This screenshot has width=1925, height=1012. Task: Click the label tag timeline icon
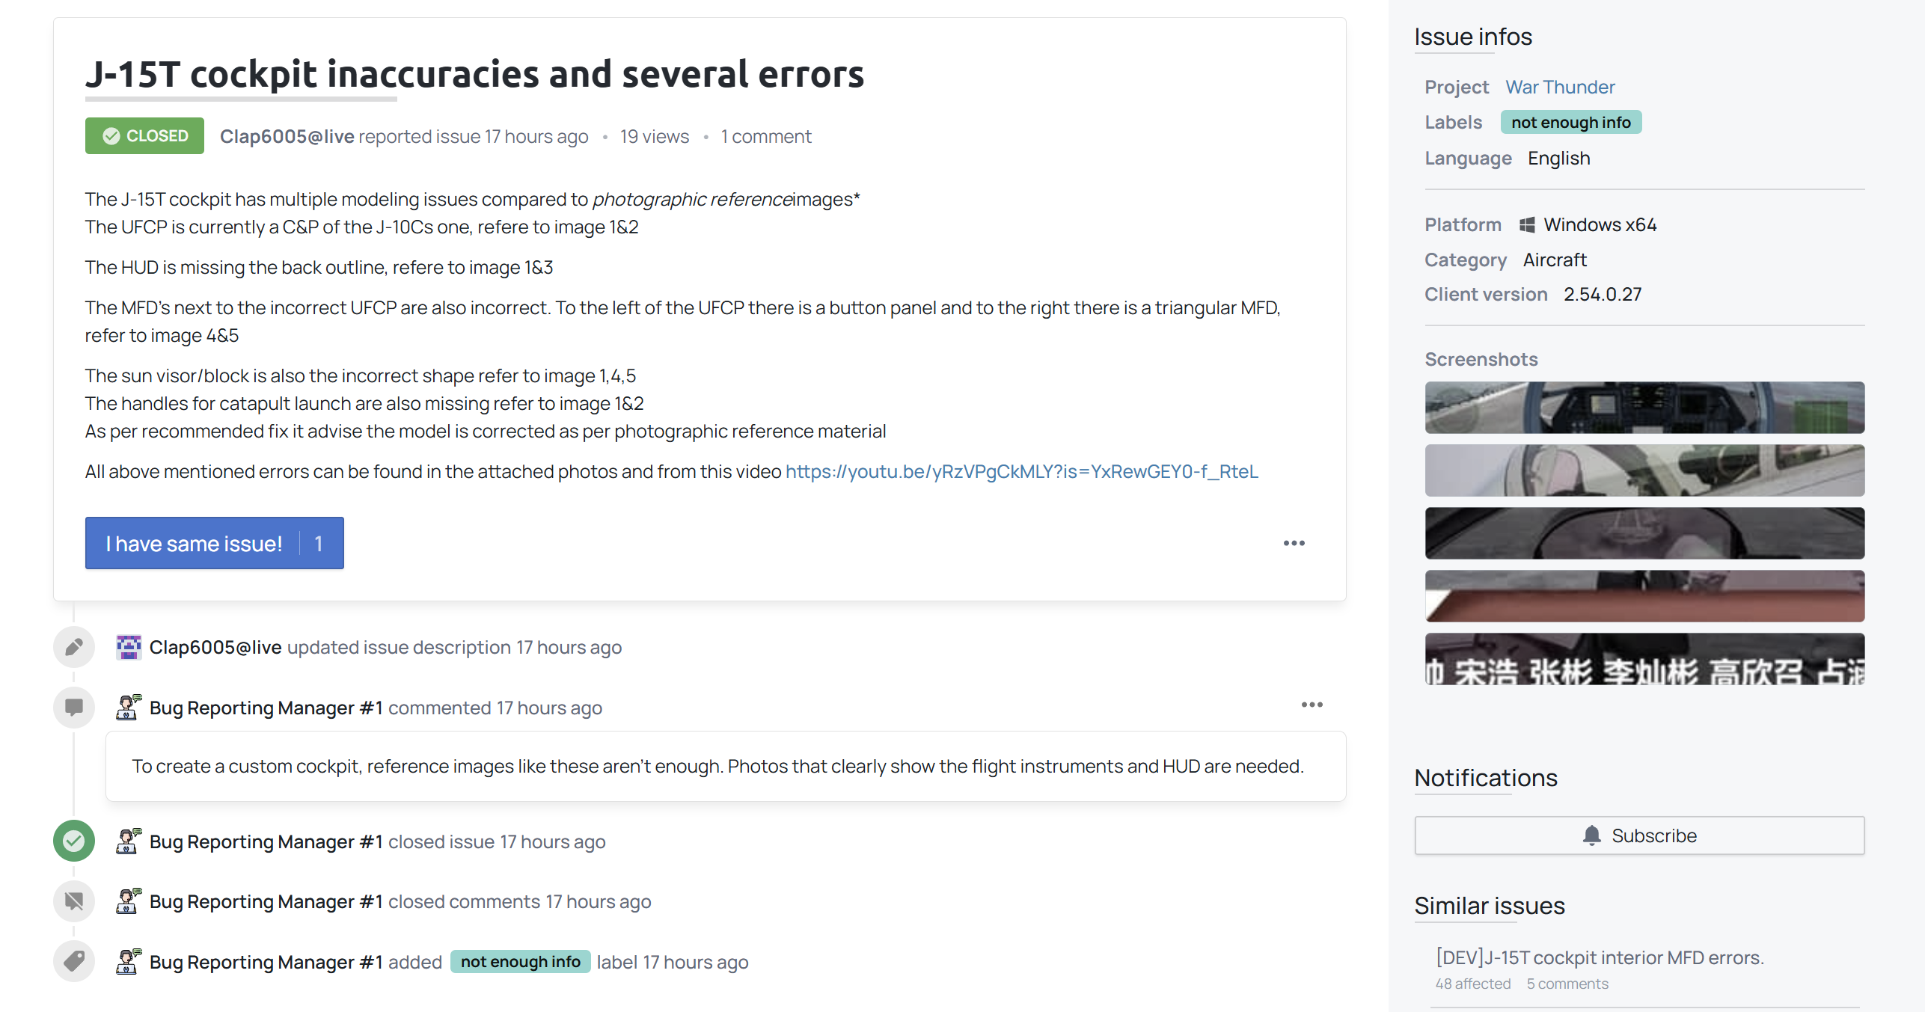[x=74, y=961]
